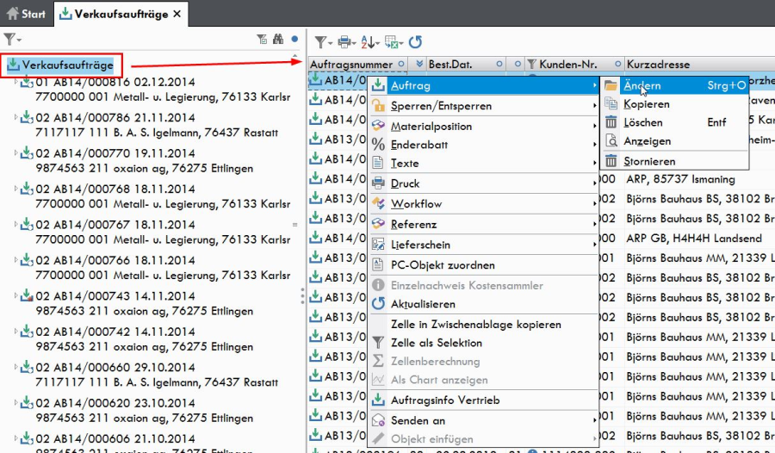Choose Kopieren in Auftrag submenu
Screen dimensions: 775x453
coord(675,104)
